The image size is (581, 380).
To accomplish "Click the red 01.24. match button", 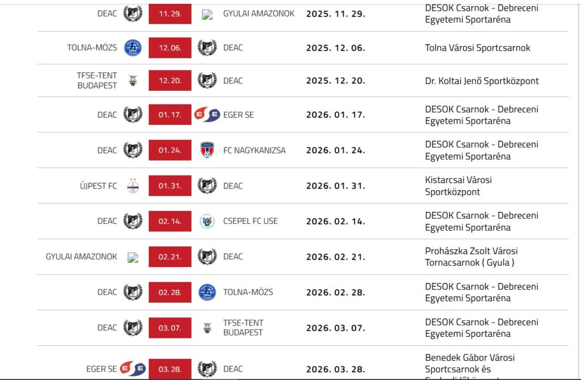I will coord(170,151).
